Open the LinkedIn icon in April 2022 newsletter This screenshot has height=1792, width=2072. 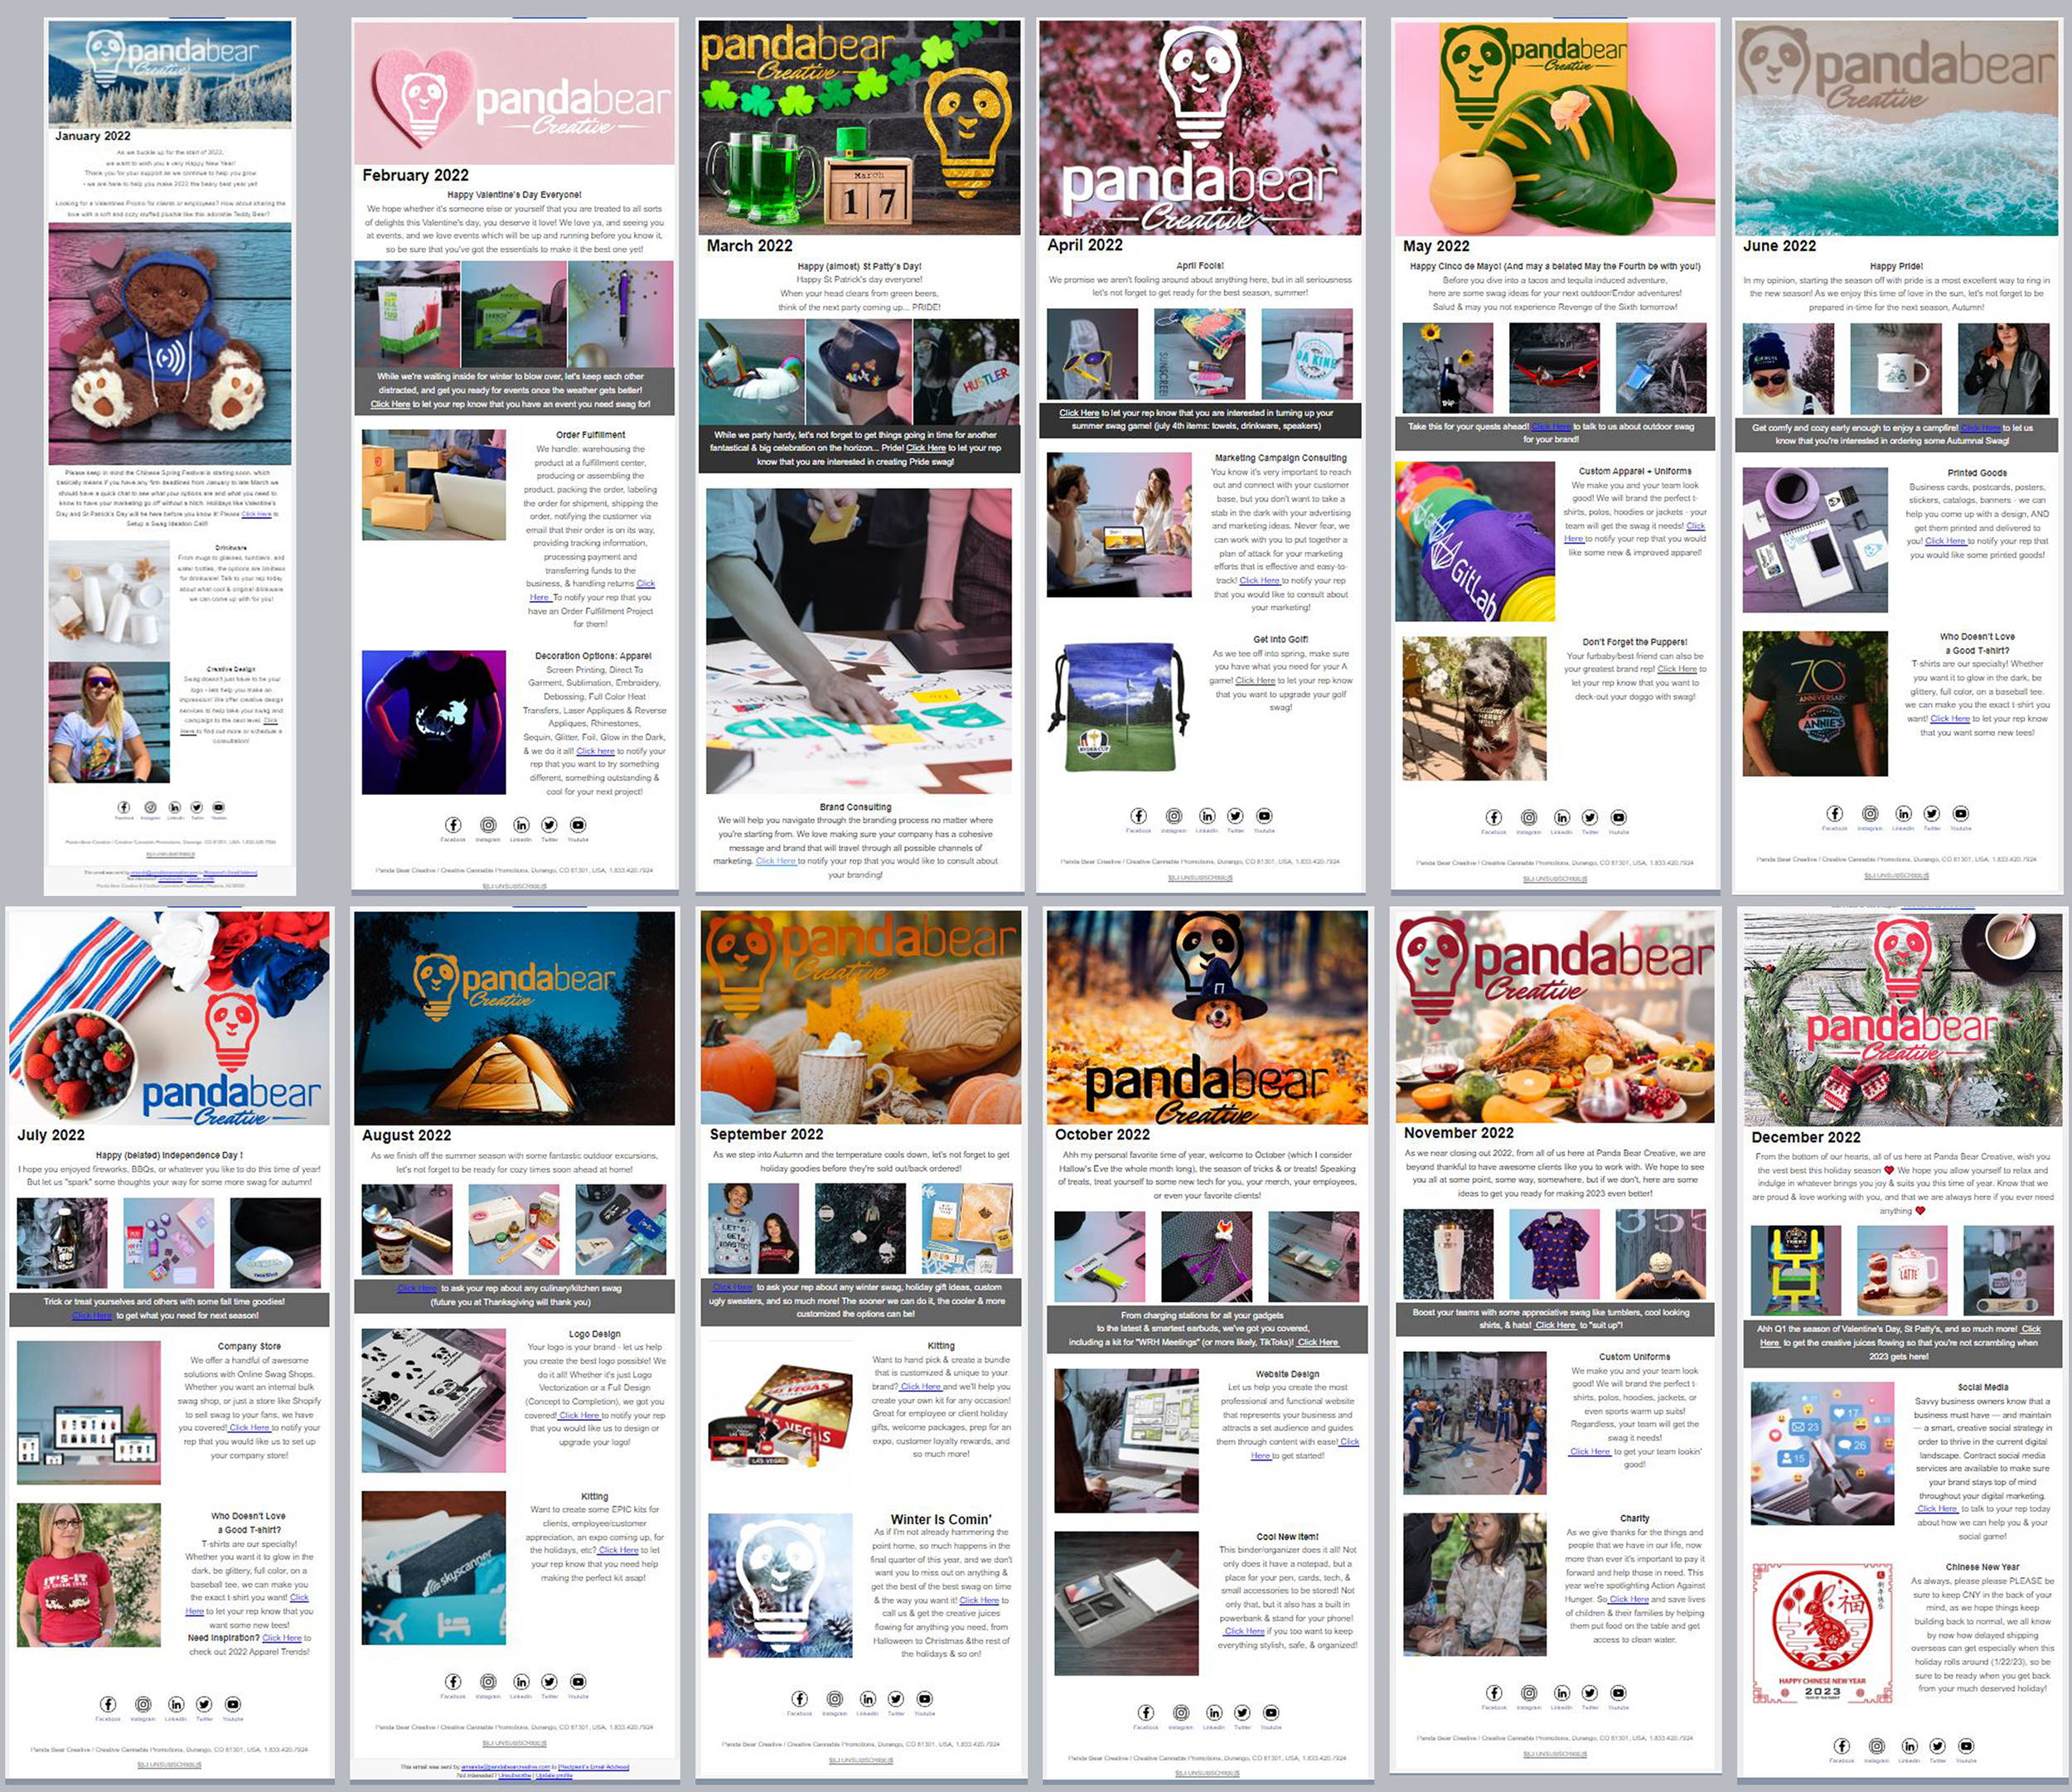[x=1207, y=816]
